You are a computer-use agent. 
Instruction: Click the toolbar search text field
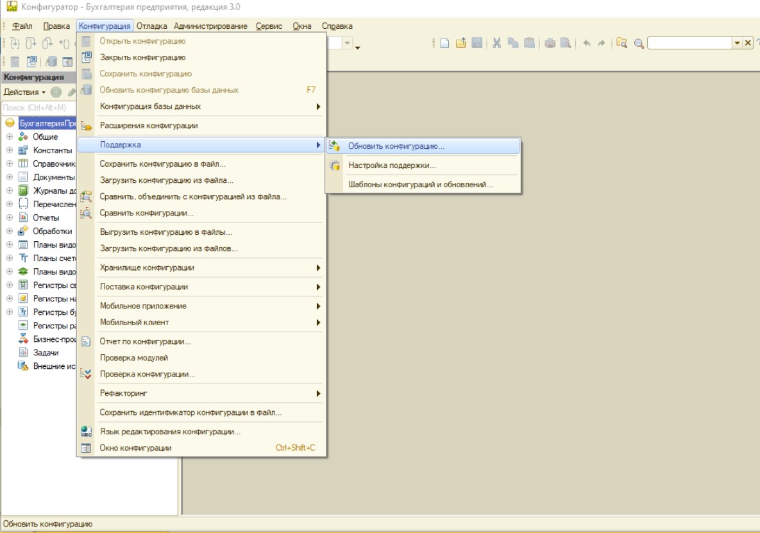pyautogui.click(x=689, y=43)
